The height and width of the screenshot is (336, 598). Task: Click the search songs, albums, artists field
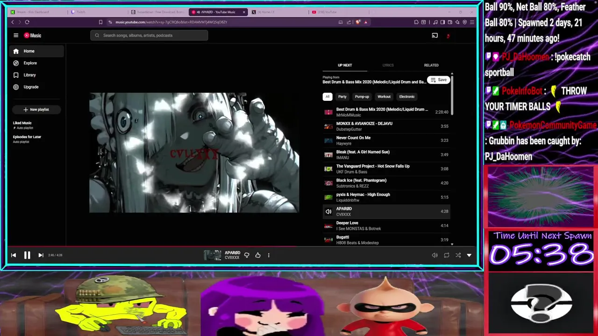click(x=149, y=35)
